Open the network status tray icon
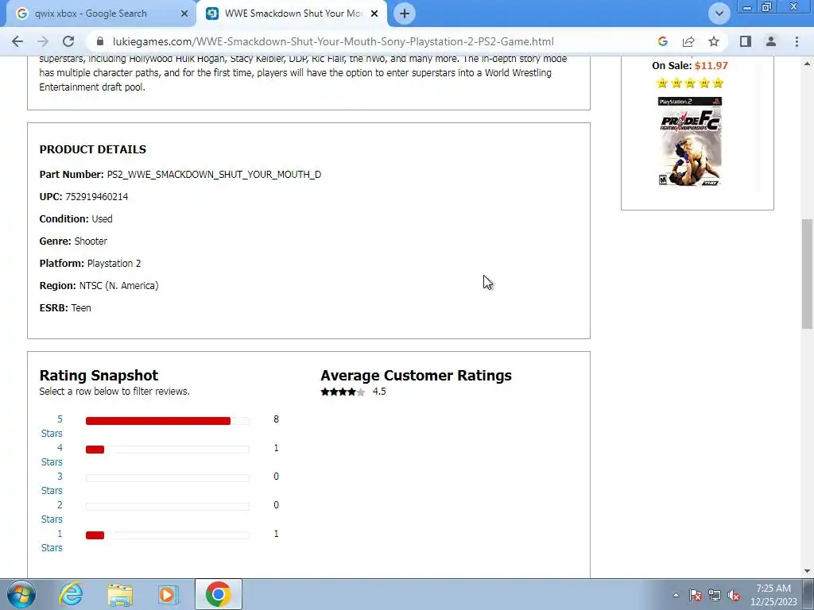The image size is (814, 610). pyautogui.click(x=715, y=595)
